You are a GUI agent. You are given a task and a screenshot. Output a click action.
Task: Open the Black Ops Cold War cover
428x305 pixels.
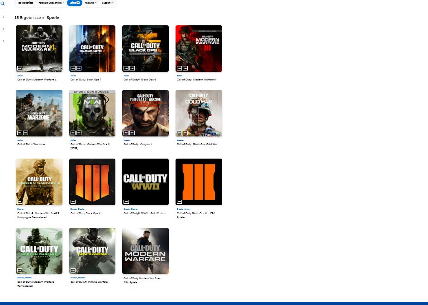point(199,113)
